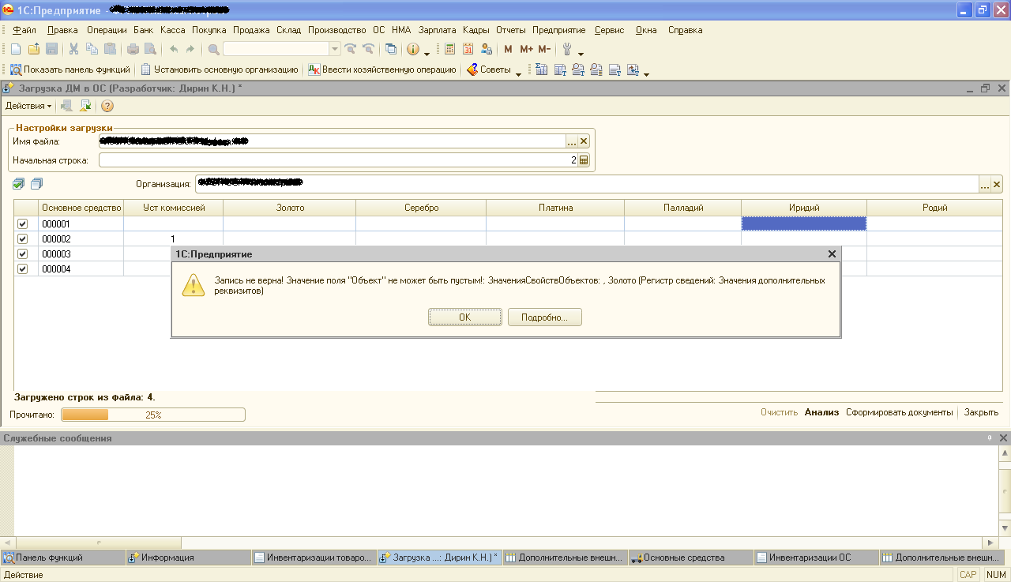Click the M+ memory add button
This screenshot has width=1011, height=582.
[x=527, y=49]
